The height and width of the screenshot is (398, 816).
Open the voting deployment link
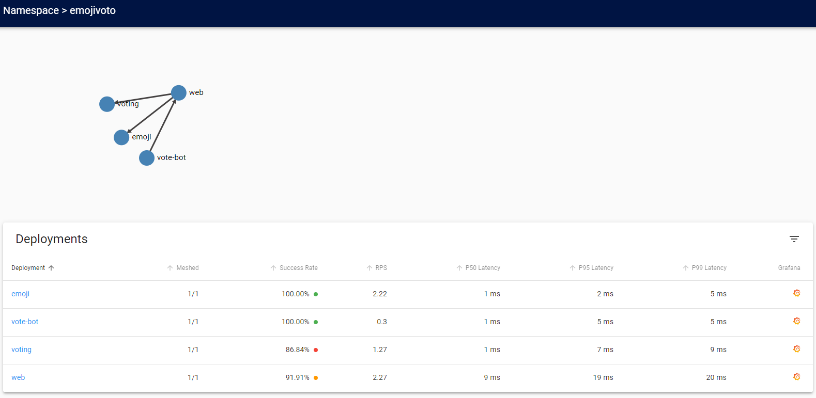(21, 349)
